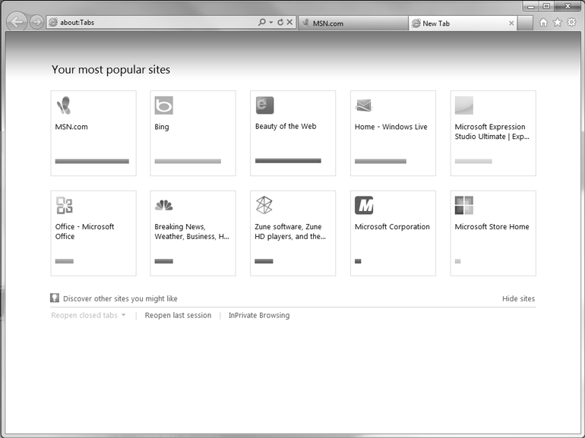Click the Forward navigation arrow
The height and width of the screenshot is (438, 585).
[36, 23]
